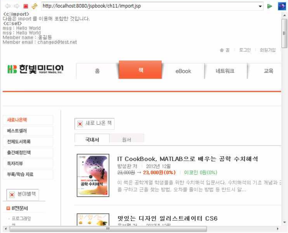Select the orange 책 navigation tab
The height and width of the screenshot is (233, 288).
click(x=141, y=70)
